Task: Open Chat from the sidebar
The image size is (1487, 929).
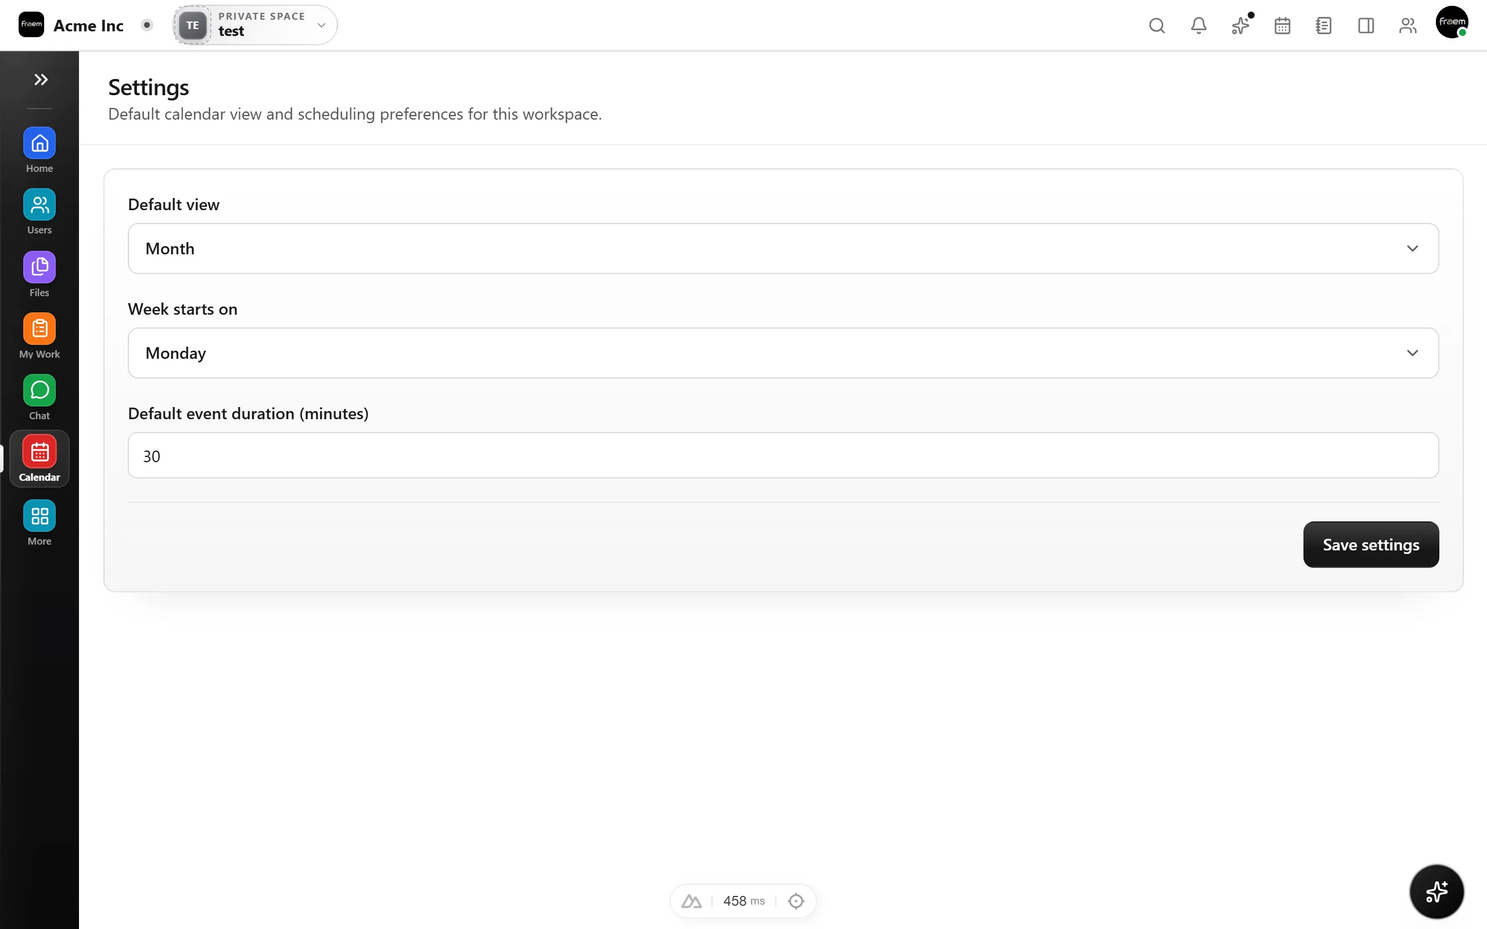Action: [x=39, y=398]
